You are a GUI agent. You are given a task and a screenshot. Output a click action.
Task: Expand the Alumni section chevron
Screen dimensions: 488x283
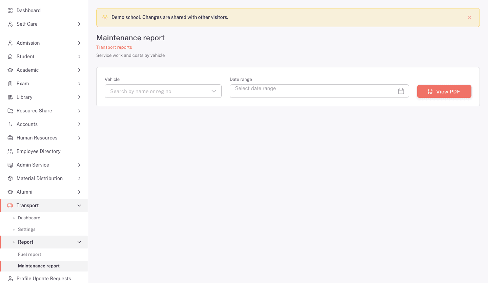(79, 192)
